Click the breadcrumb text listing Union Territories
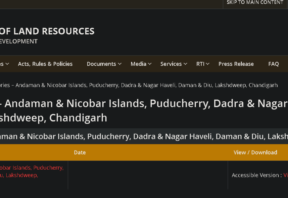Screen dimensions: 288x198 click(x=139, y=85)
